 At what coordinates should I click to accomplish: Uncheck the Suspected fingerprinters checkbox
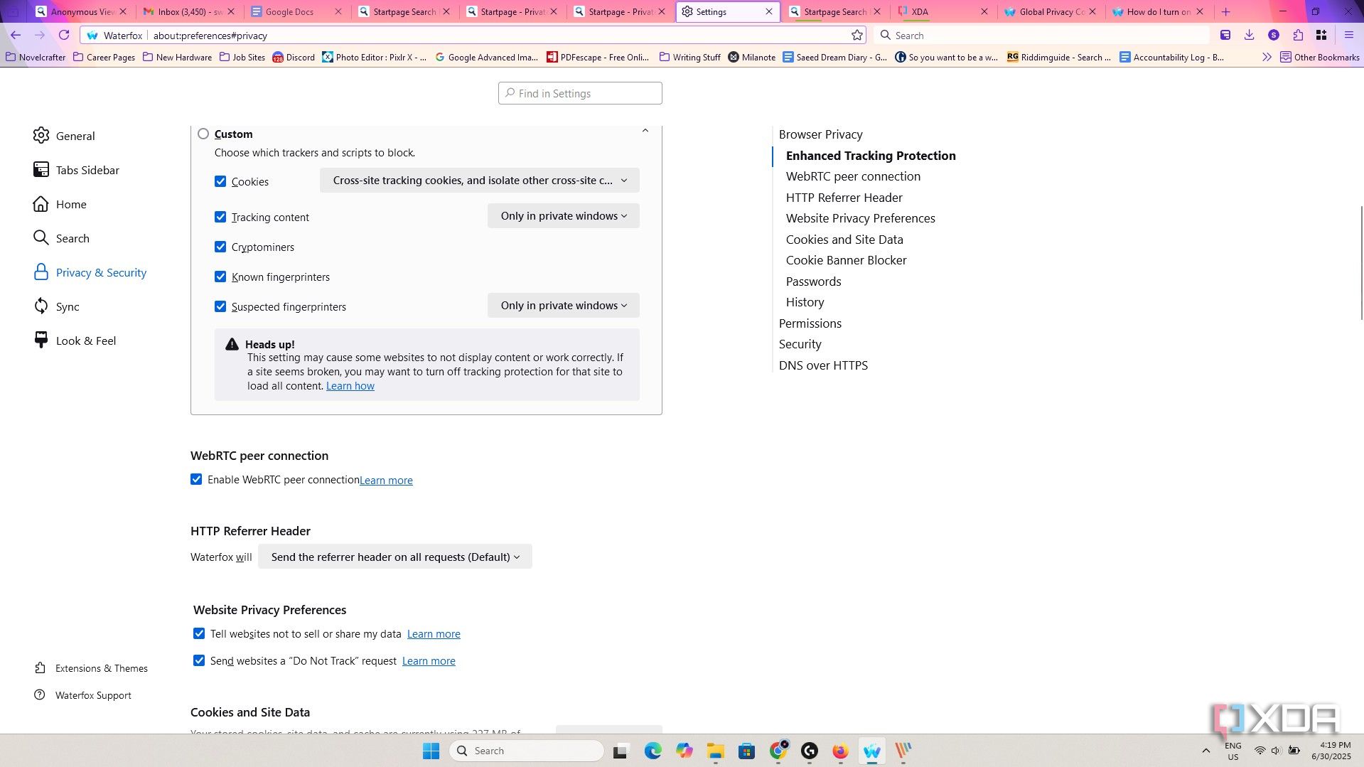[220, 306]
